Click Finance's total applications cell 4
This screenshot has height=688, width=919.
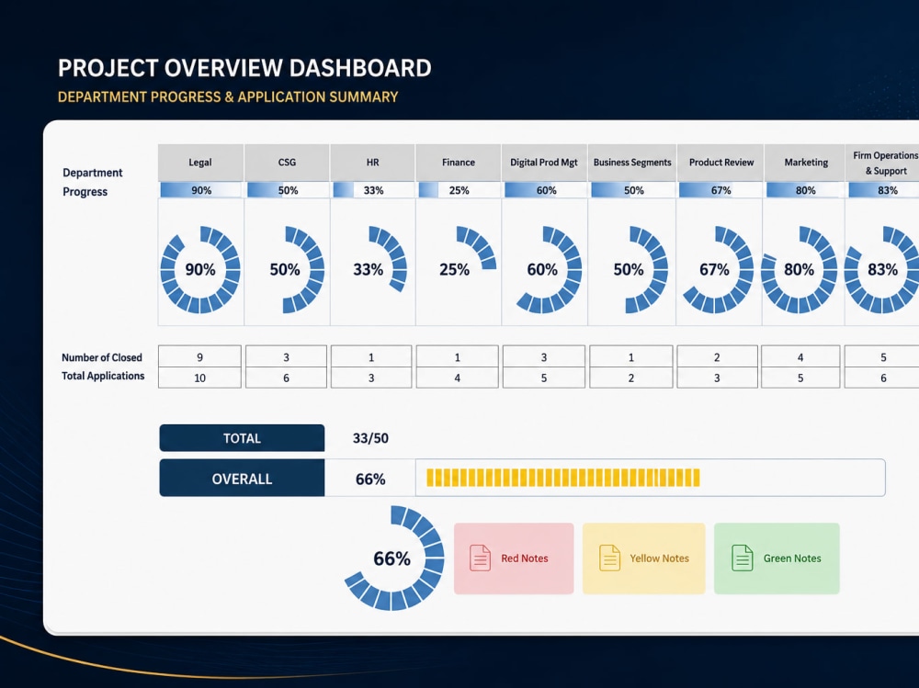457,378
